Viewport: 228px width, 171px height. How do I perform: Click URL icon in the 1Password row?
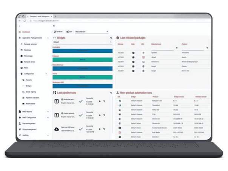(143, 53)
